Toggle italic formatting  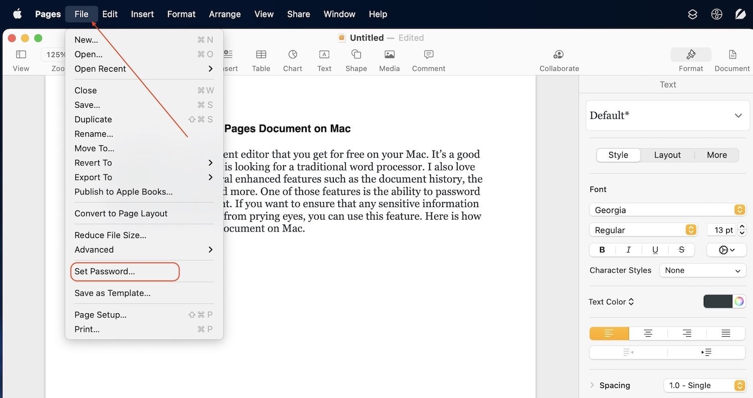point(628,250)
